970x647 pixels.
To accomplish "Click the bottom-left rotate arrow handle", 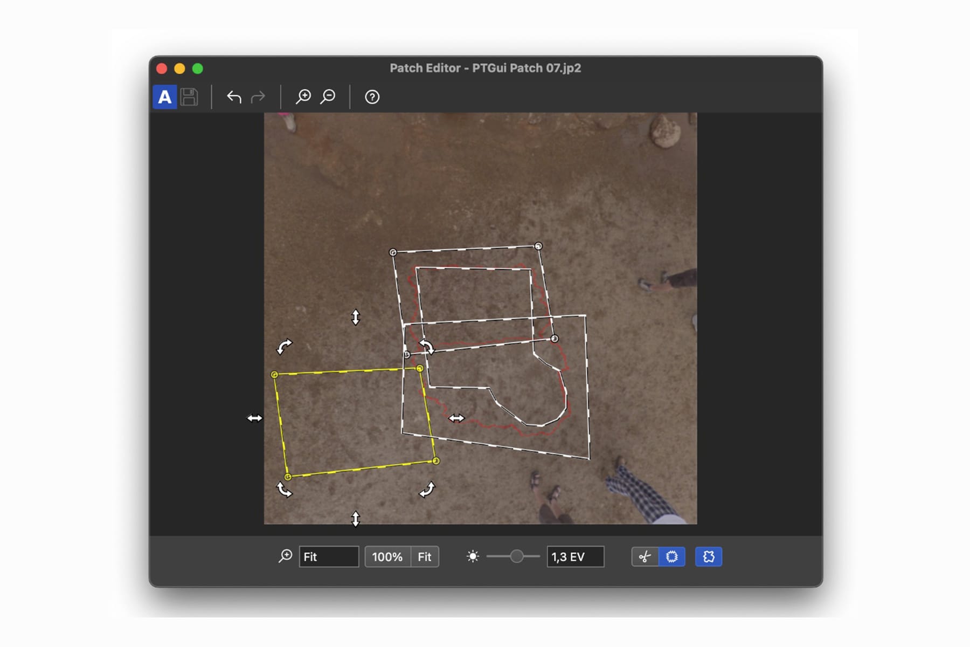I will coord(284,489).
